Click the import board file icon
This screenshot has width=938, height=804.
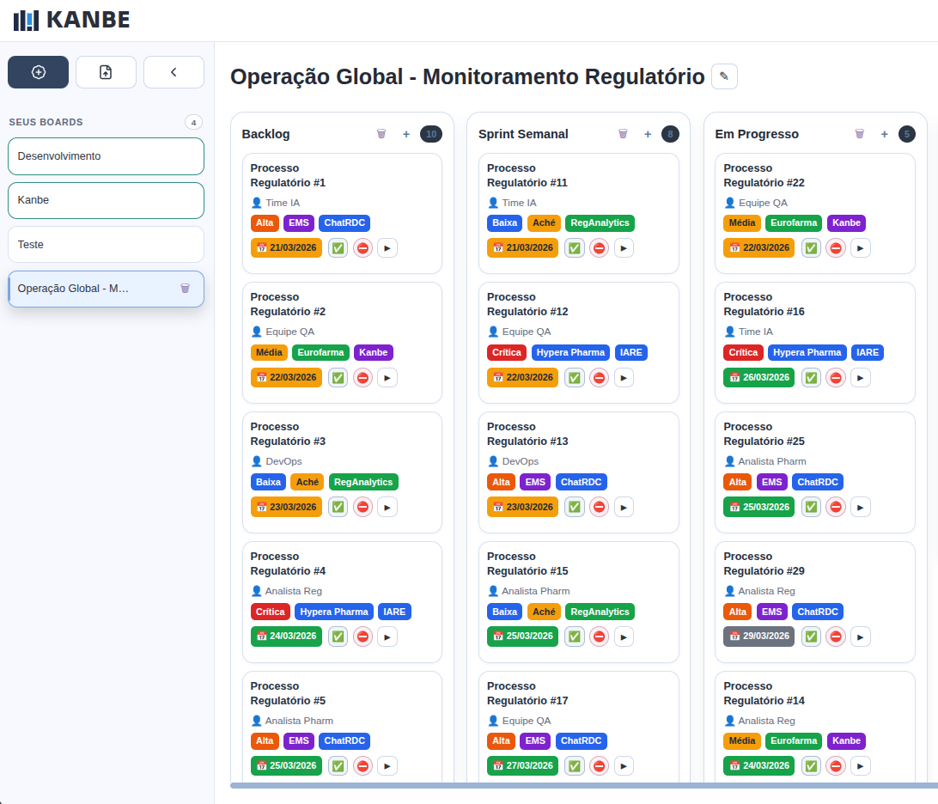[106, 72]
